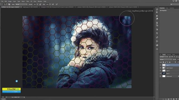179x100 pixels.
Task: Lock image pixels brush icon
Action: pos(166,62)
